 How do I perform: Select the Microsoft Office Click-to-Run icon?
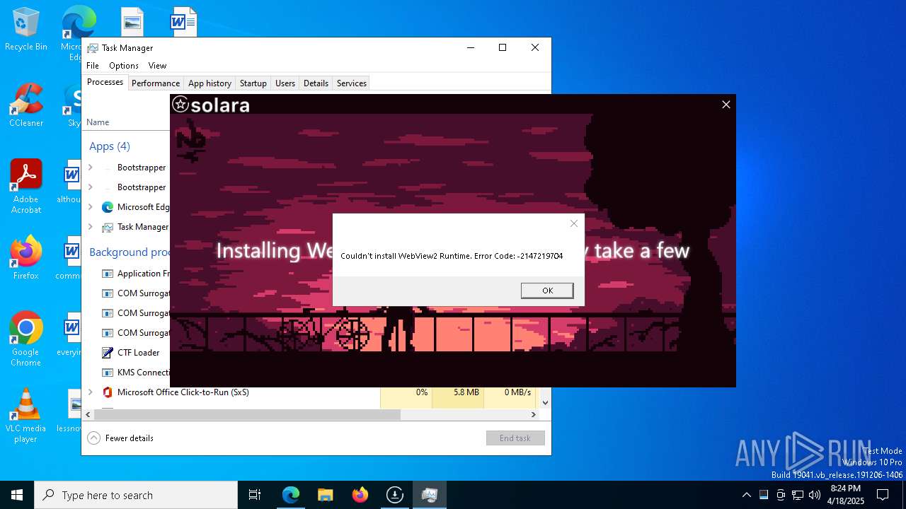coord(108,392)
